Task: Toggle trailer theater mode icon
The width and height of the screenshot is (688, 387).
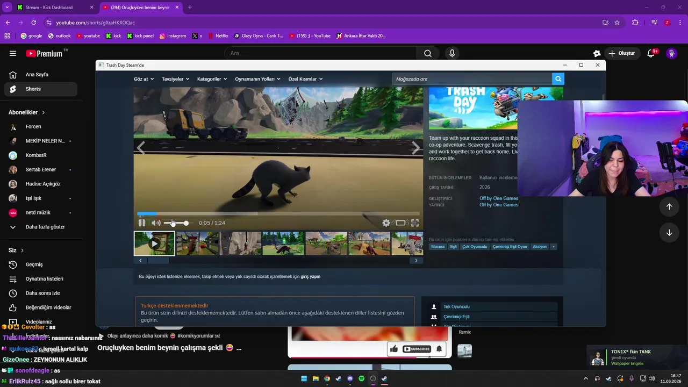Action: [400, 223]
